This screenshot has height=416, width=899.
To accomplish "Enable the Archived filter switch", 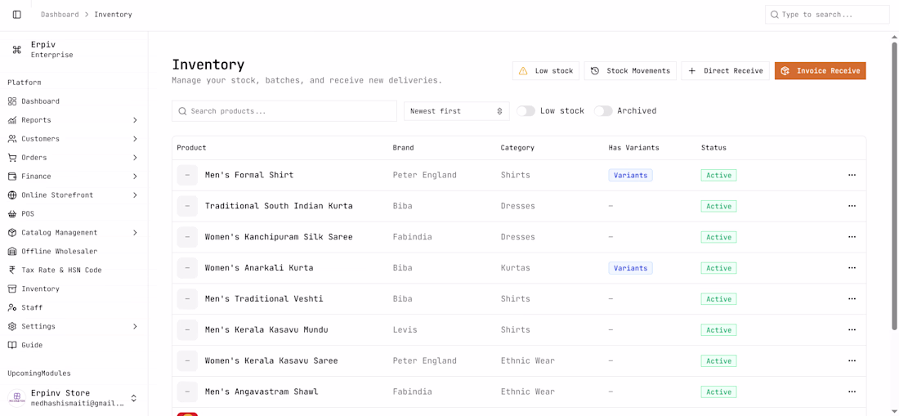I will [x=603, y=111].
